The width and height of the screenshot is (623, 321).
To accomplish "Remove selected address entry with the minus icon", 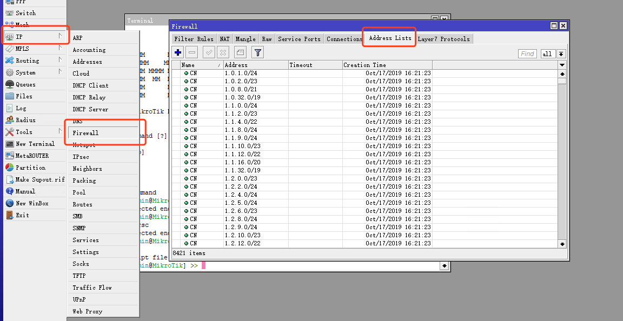I will click(193, 52).
